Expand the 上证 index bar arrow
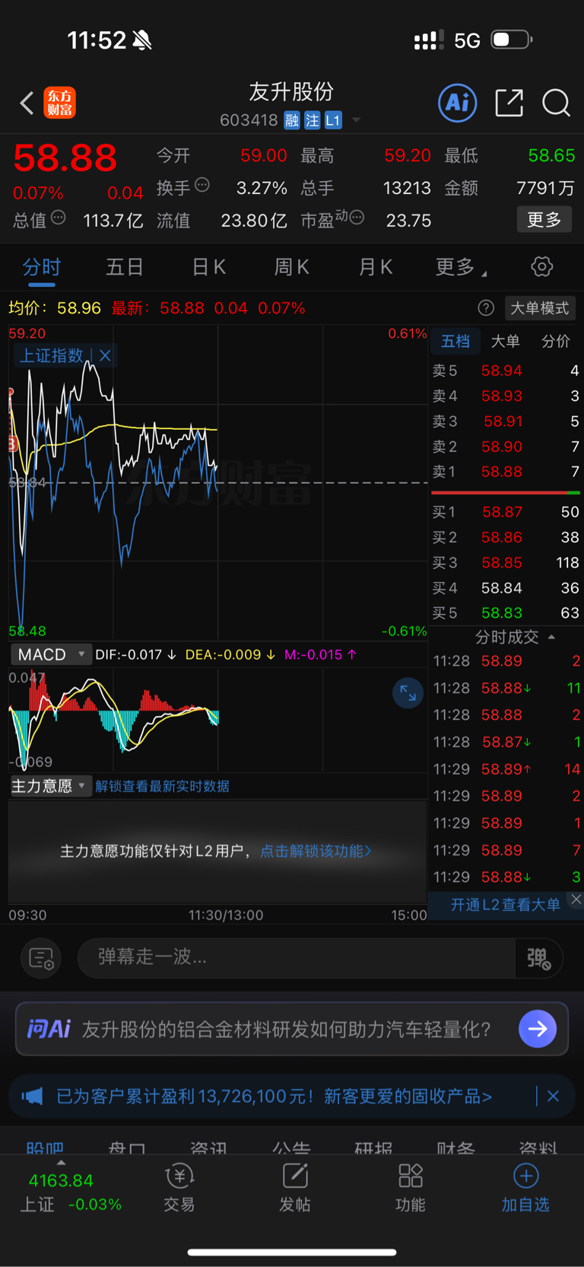 (61, 1163)
